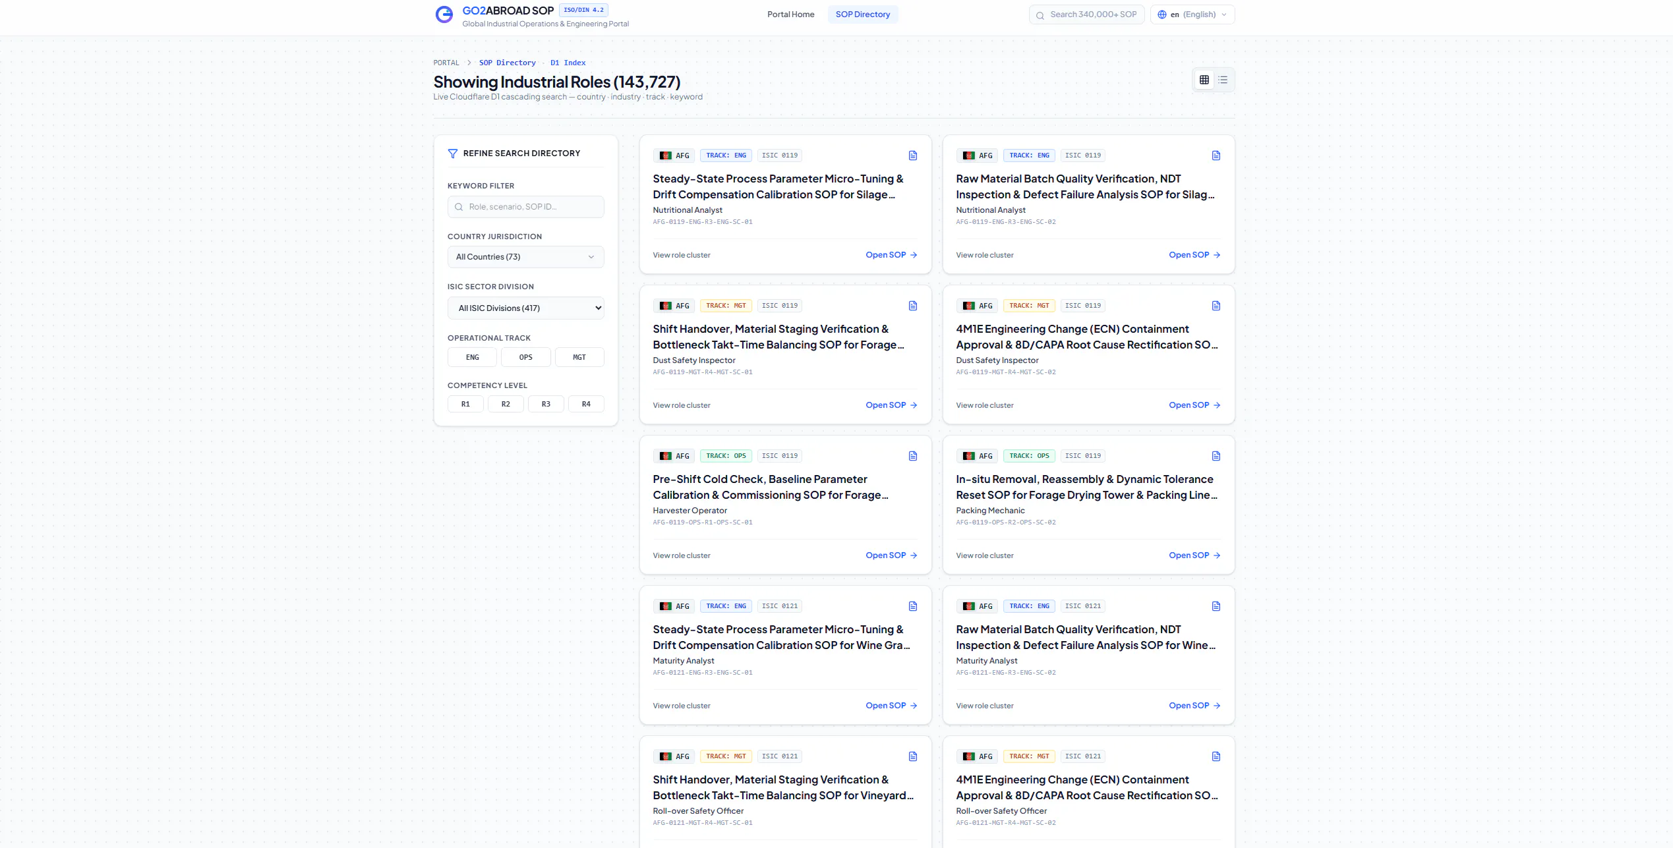Image resolution: width=1673 pixels, height=848 pixels.
Task: View role cluster on AFG-0121-ENG-R3-ENG-SC-02 card
Action: tap(985, 706)
